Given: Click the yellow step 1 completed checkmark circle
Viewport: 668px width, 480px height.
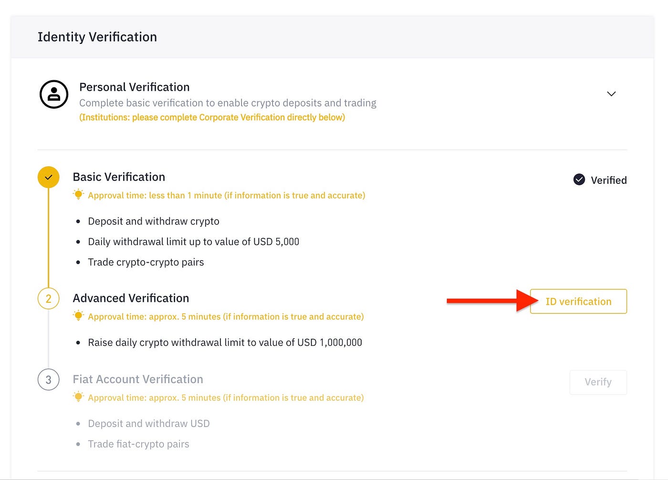Looking at the screenshot, I should point(49,177).
